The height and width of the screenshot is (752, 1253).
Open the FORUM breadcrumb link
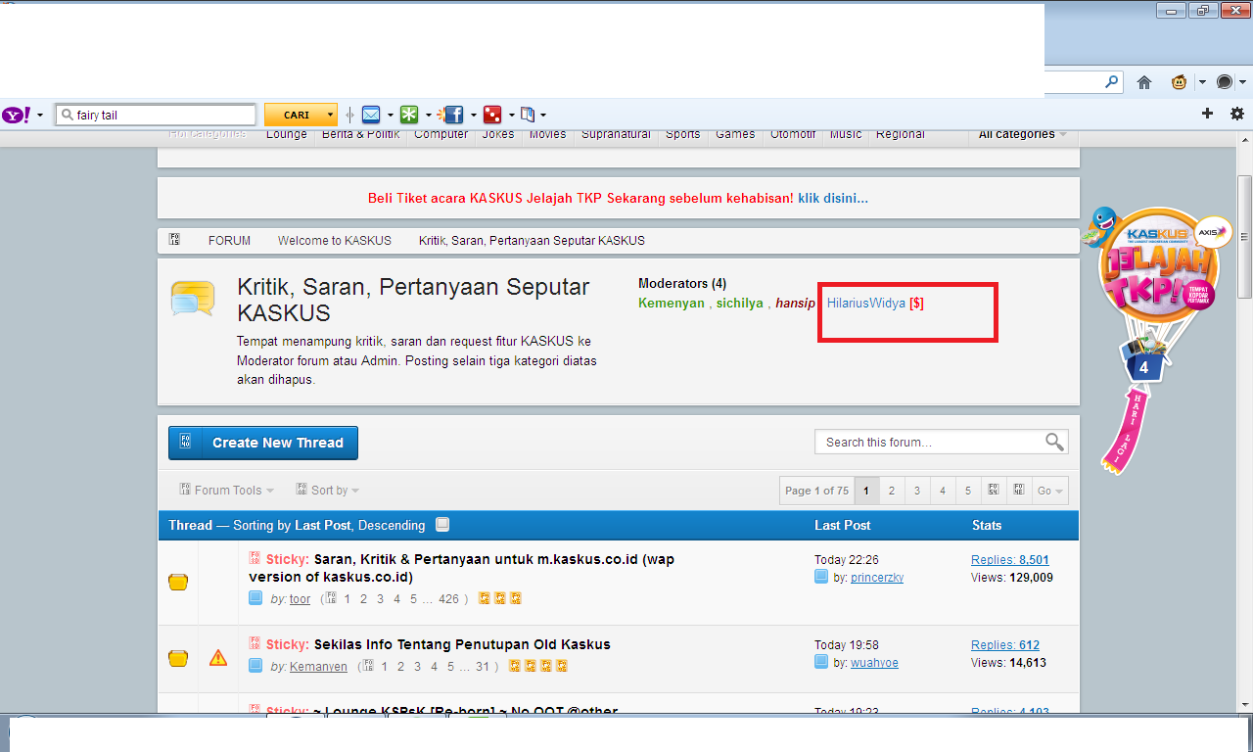click(229, 240)
